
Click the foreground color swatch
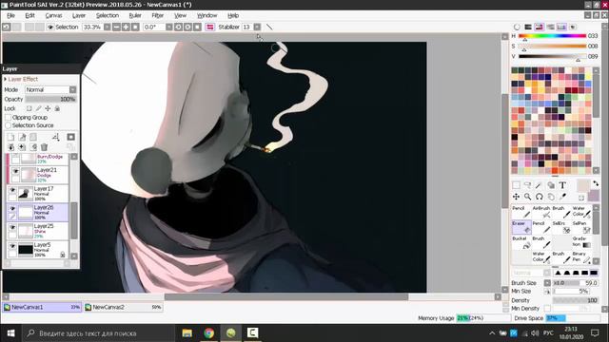583,185
